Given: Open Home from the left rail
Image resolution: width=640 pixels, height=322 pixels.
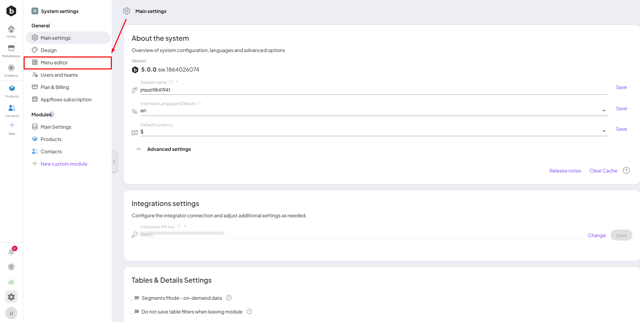Looking at the screenshot, I should [x=11, y=31].
